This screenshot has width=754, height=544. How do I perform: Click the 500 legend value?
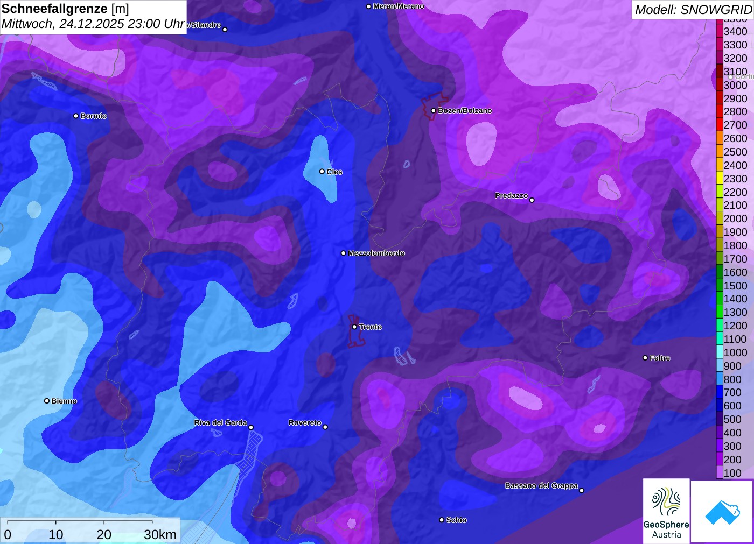coord(733,419)
